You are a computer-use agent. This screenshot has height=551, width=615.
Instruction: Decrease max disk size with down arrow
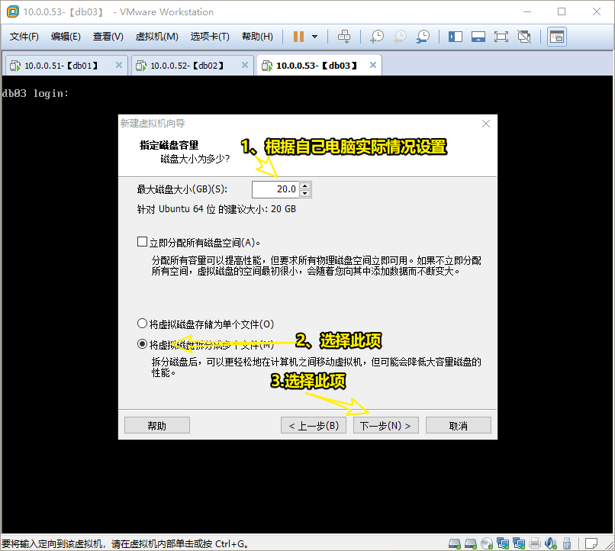click(x=305, y=193)
